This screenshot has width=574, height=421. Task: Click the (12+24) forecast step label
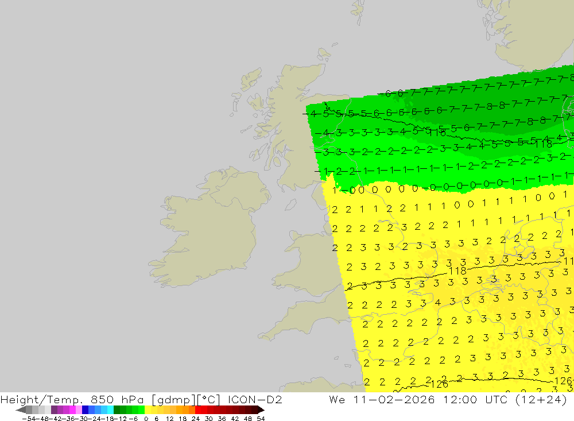(541, 399)
